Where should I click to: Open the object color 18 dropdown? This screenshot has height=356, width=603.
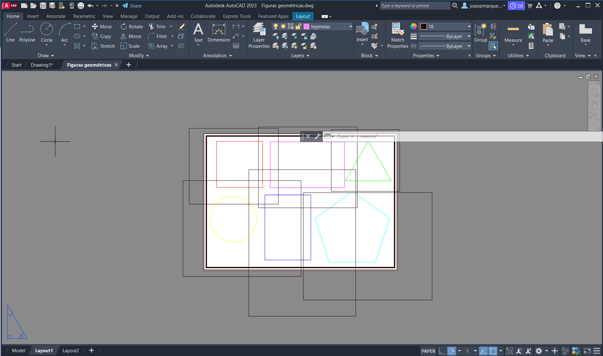(469, 27)
